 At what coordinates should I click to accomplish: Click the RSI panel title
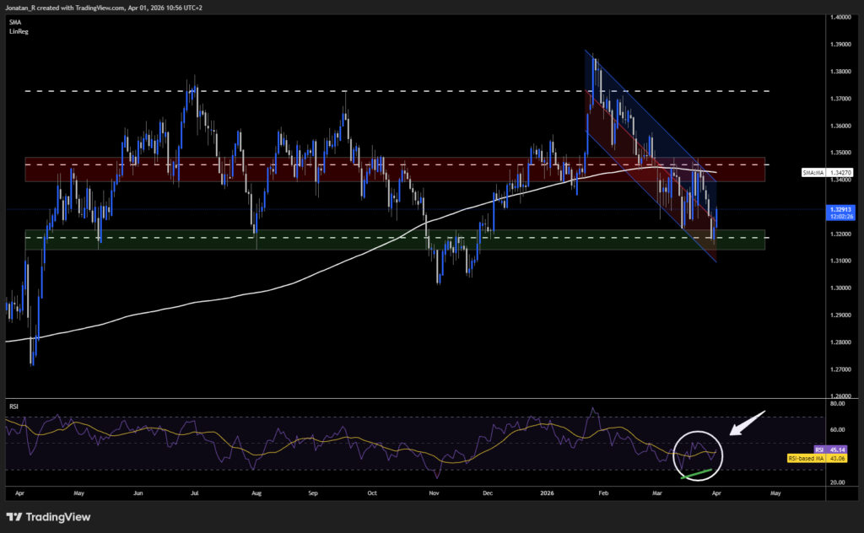15,406
